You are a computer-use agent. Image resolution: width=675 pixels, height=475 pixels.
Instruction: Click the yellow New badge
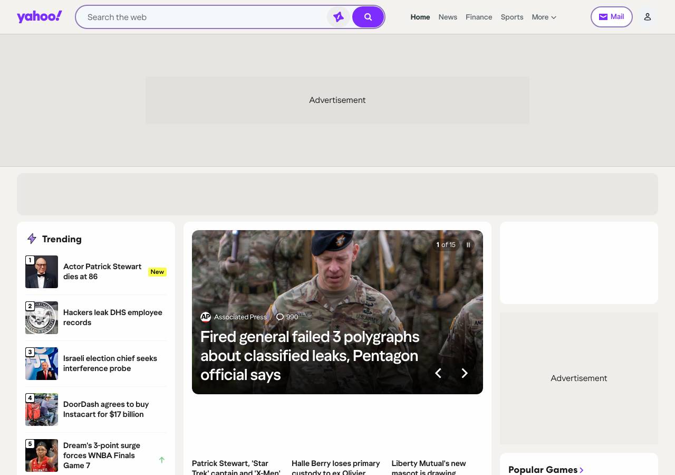pyautogui.click(x=157, y=272)
